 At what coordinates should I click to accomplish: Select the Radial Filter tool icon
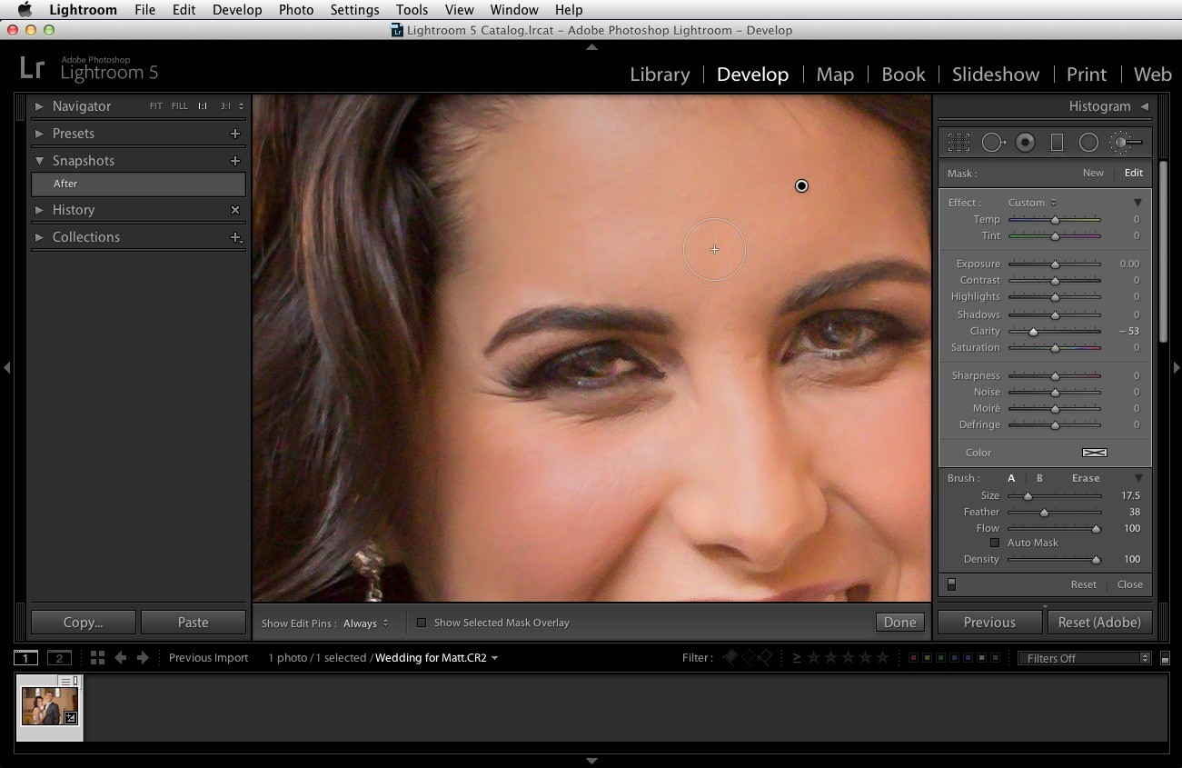point(1088,143)
